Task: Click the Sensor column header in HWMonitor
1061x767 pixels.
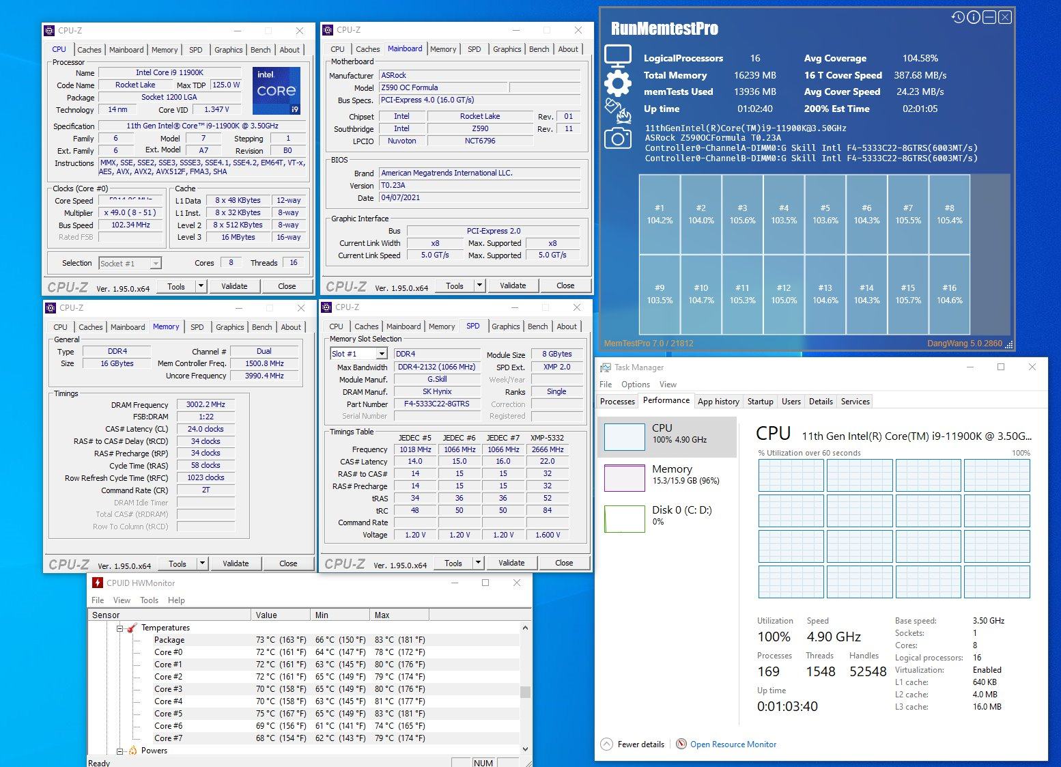Action: (x=169, y=615)
